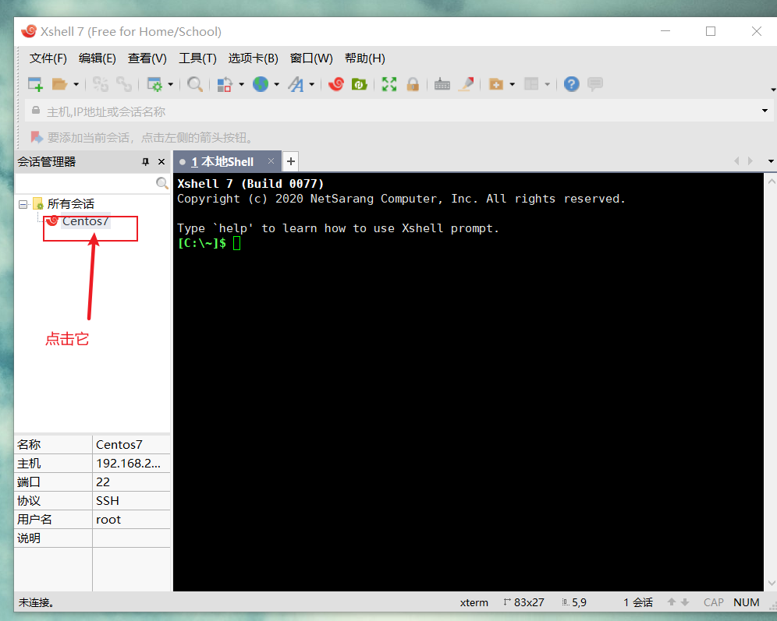Launch Xftp with the green icon
The height and width of the screenshot is (621, 777).
[360, 84]
